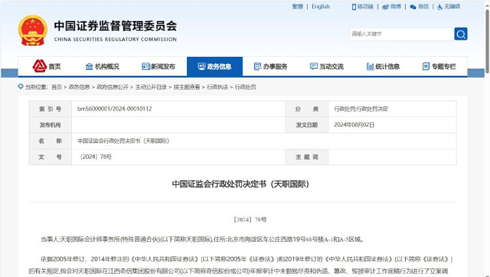Open the 互动交流 navigation tab

[x=327, y=66]
